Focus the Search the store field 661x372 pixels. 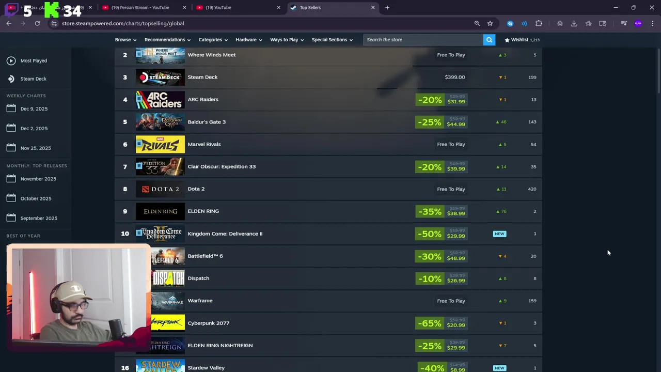point(423,40)
